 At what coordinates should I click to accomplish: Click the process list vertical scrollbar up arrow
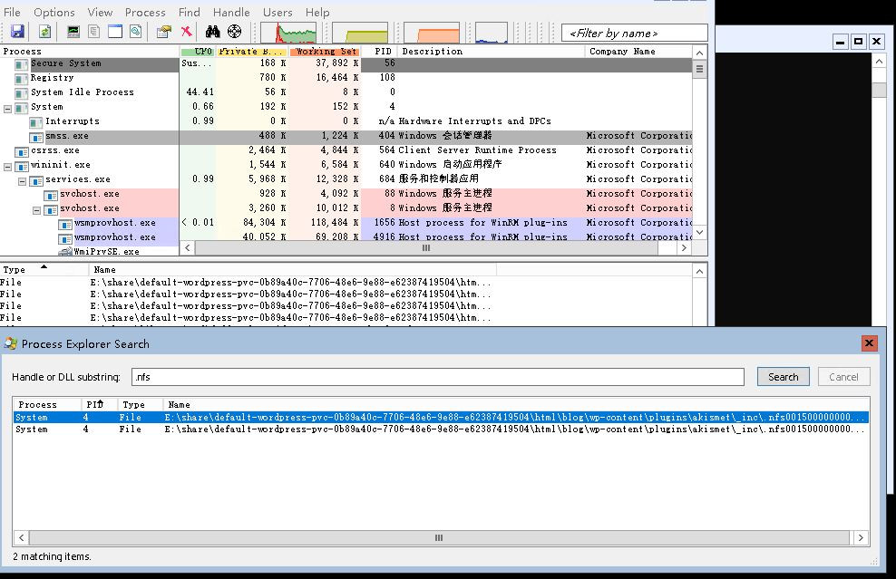click(699, 53)
